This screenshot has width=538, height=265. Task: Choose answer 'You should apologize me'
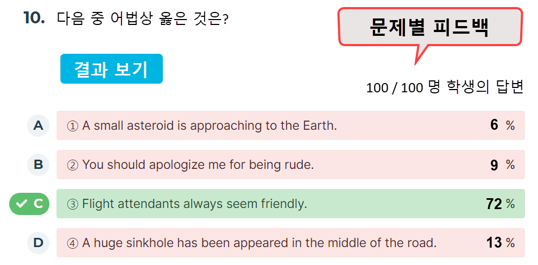[x=290, y=165]
